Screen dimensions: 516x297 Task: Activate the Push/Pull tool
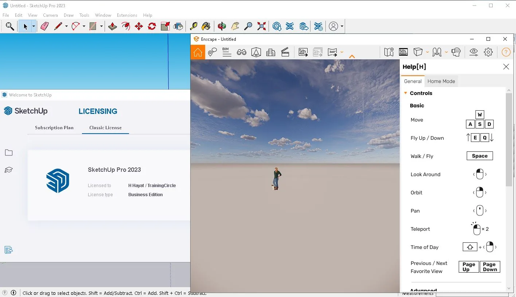click(113, 26)
